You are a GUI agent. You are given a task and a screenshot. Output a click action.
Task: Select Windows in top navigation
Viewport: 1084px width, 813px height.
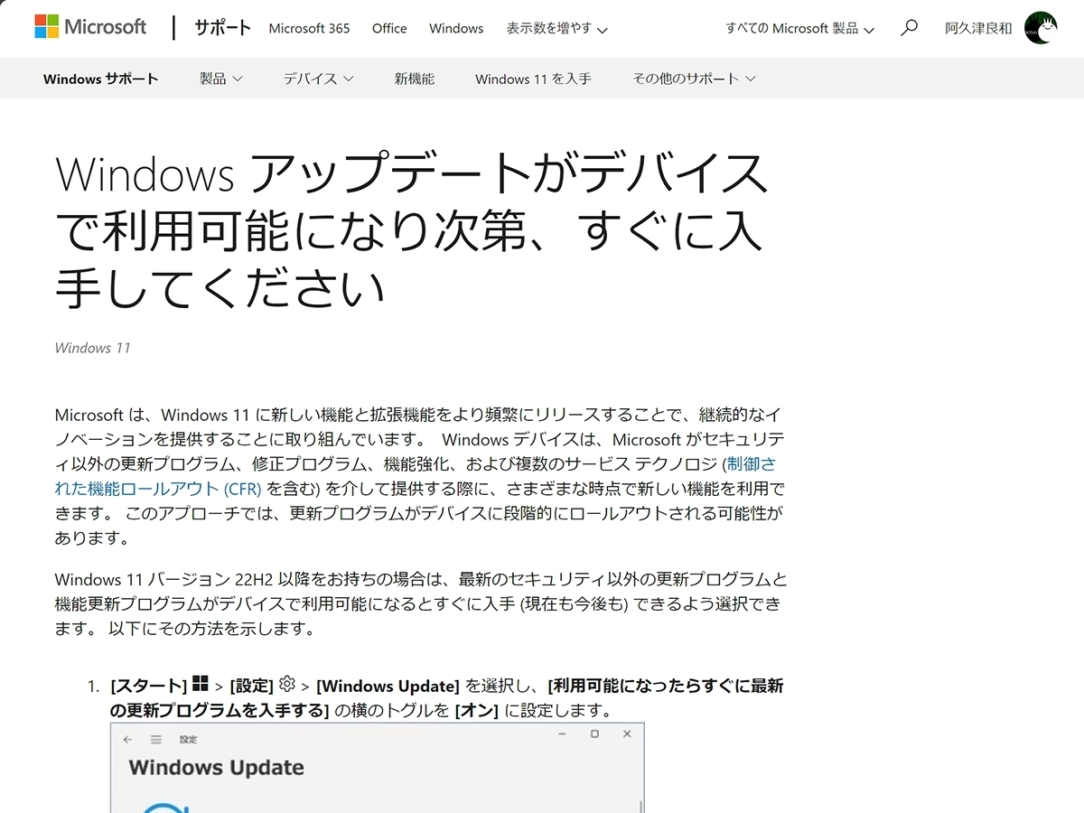(x=456, y=28)
